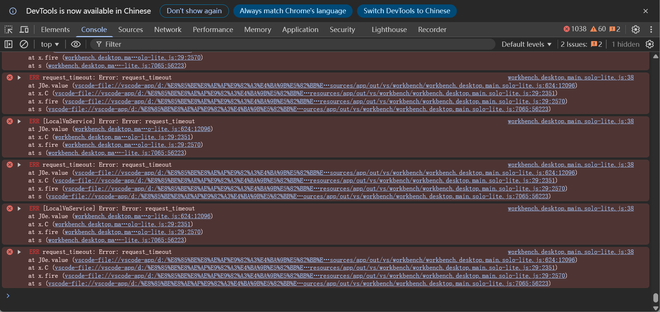660x312 pixels.
Task: Activate the inspect element picker icon
Action: pos(8,29)
